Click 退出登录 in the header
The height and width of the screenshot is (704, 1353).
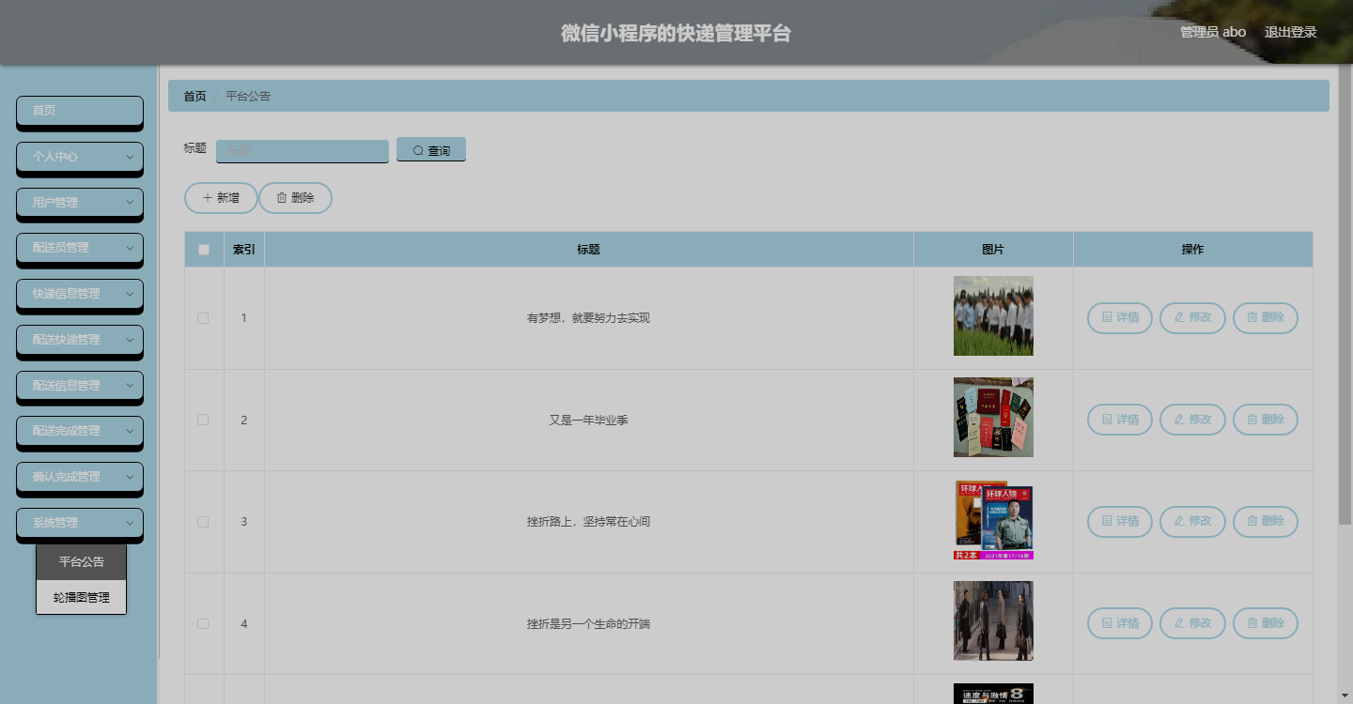(1290, 32)
